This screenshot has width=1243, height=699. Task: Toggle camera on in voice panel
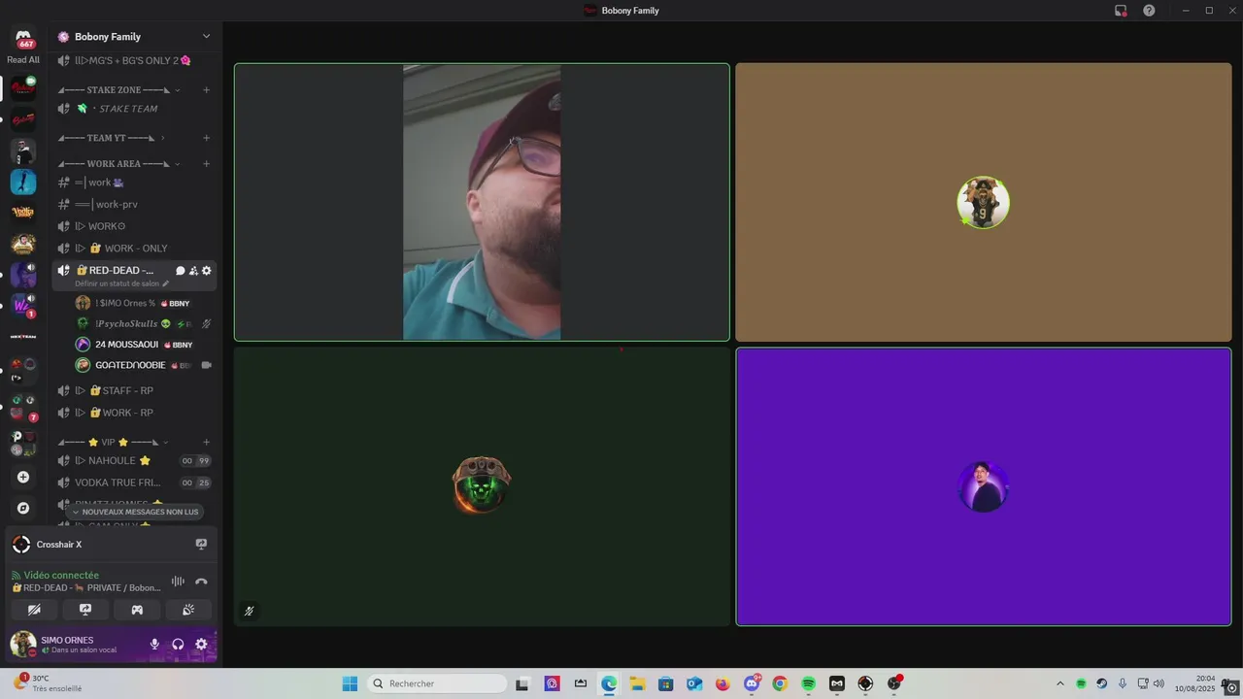(34, 610)
